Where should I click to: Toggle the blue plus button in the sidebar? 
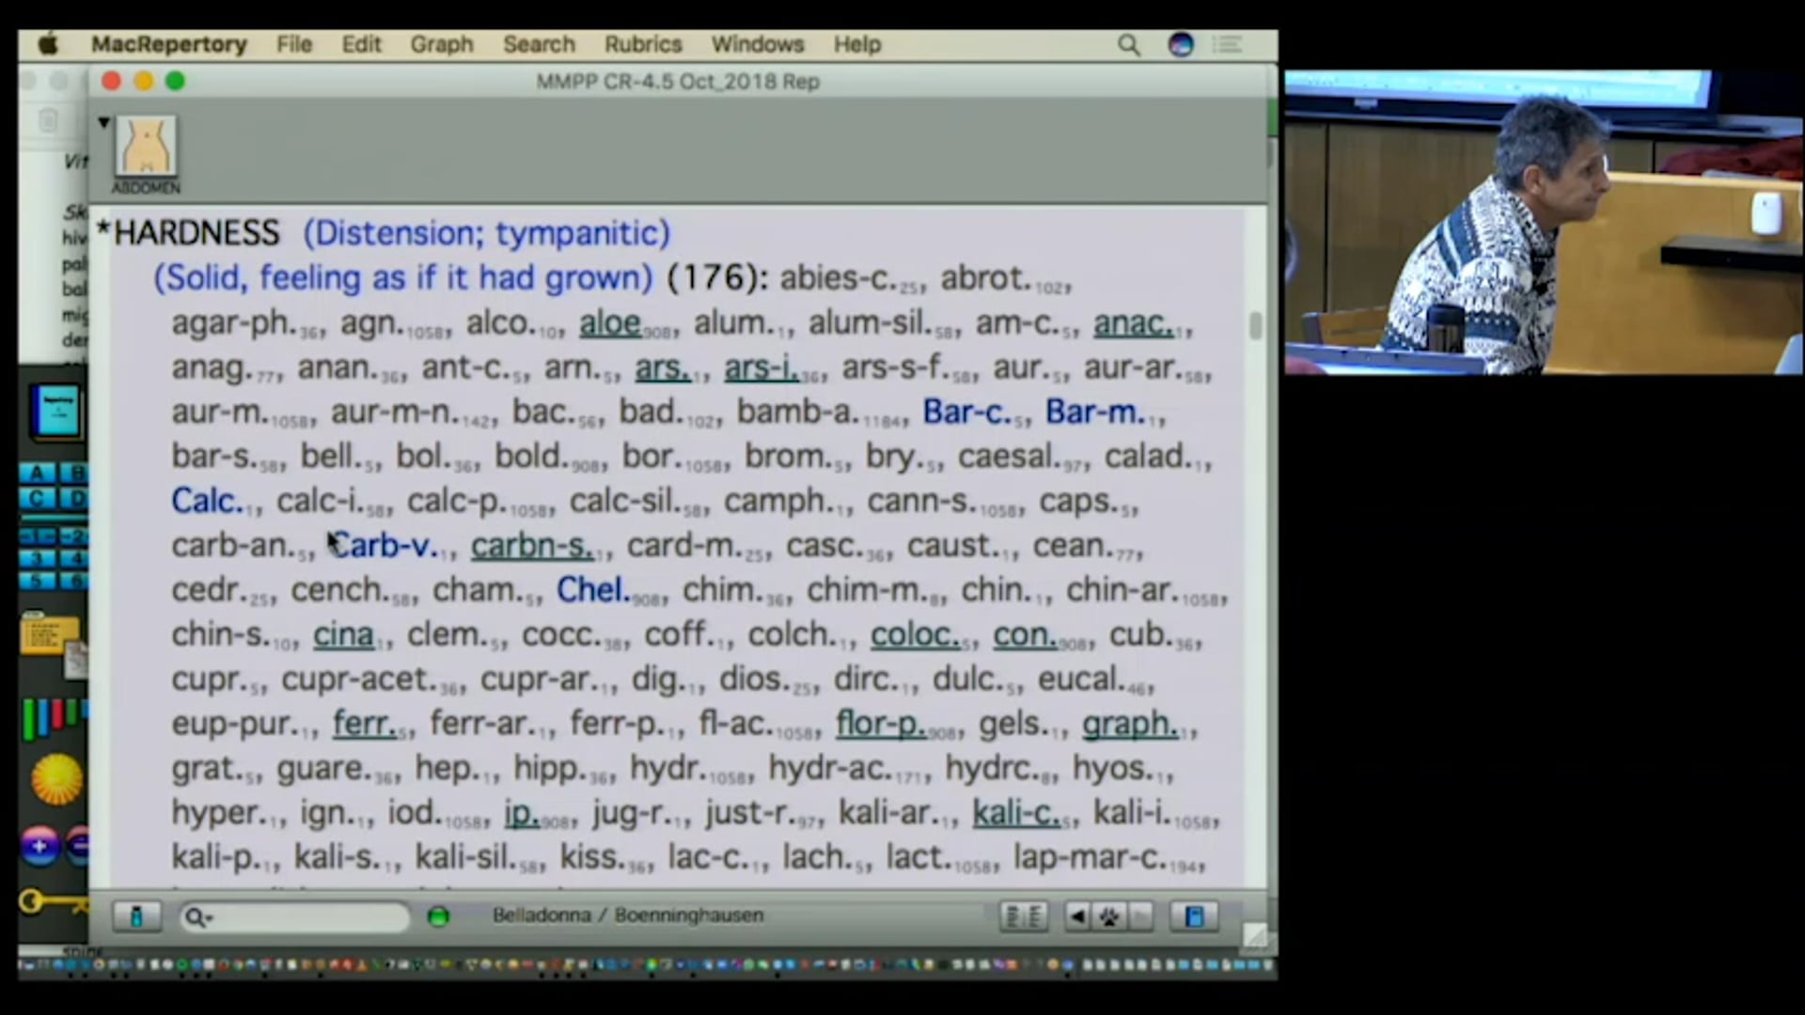[39, 848]
